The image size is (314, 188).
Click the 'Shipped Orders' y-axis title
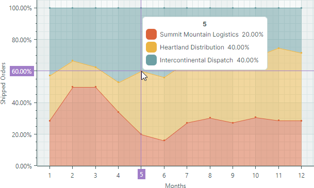[x=3, y=83]
